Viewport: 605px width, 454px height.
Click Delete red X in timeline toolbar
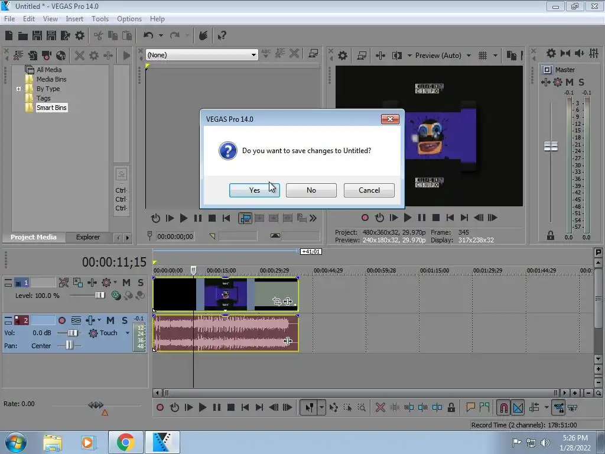pos(380,407)
